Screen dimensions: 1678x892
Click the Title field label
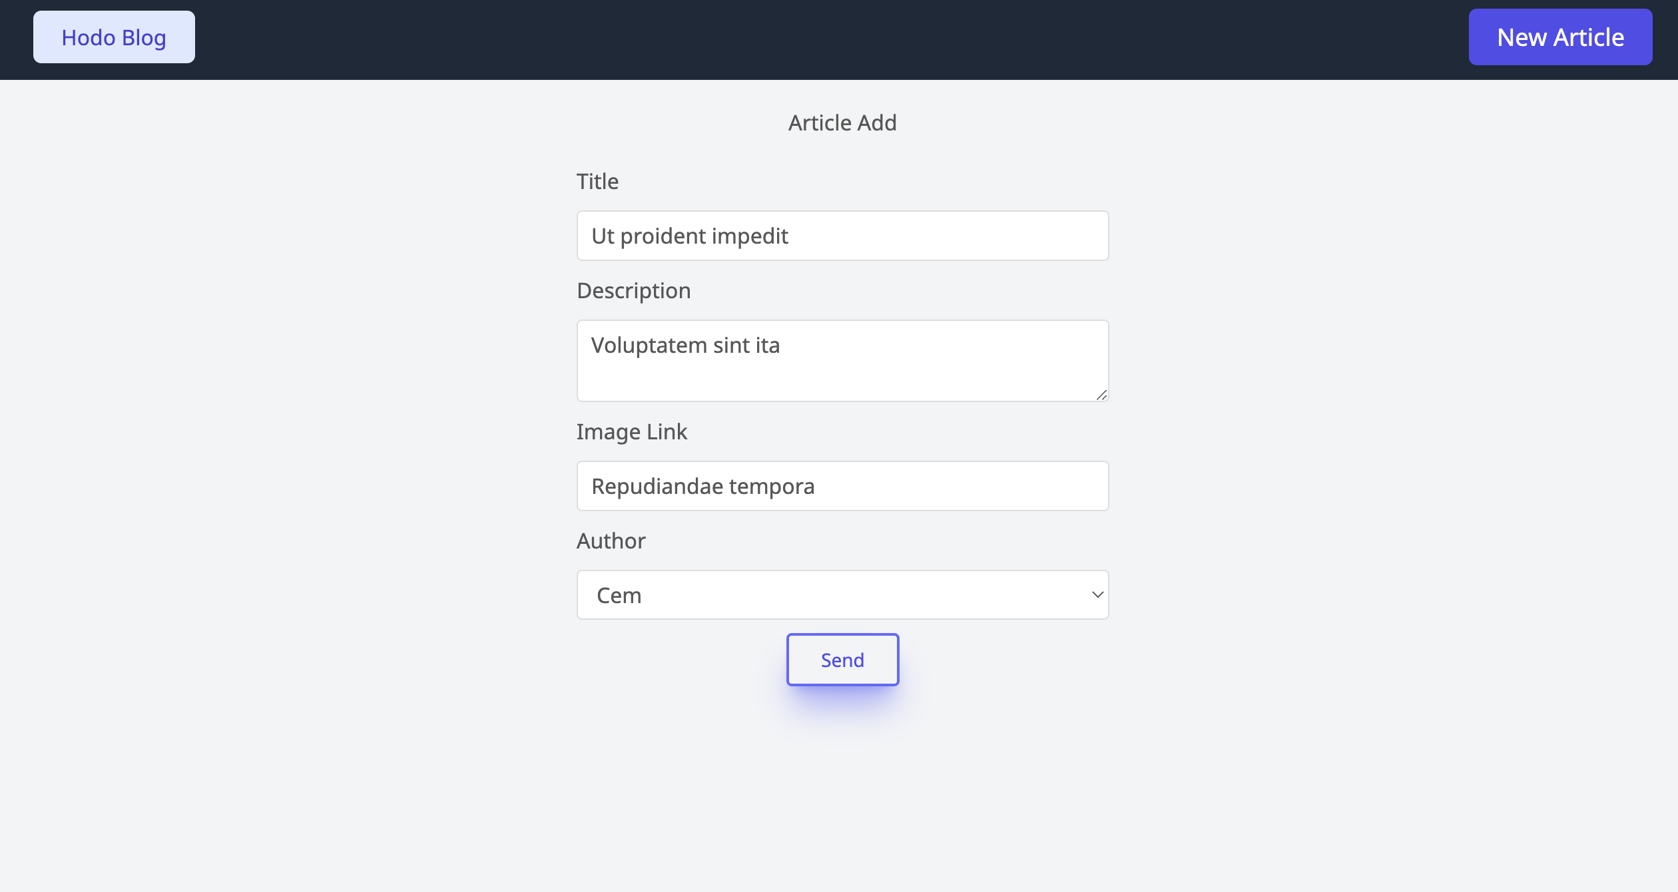click(597, 182)
